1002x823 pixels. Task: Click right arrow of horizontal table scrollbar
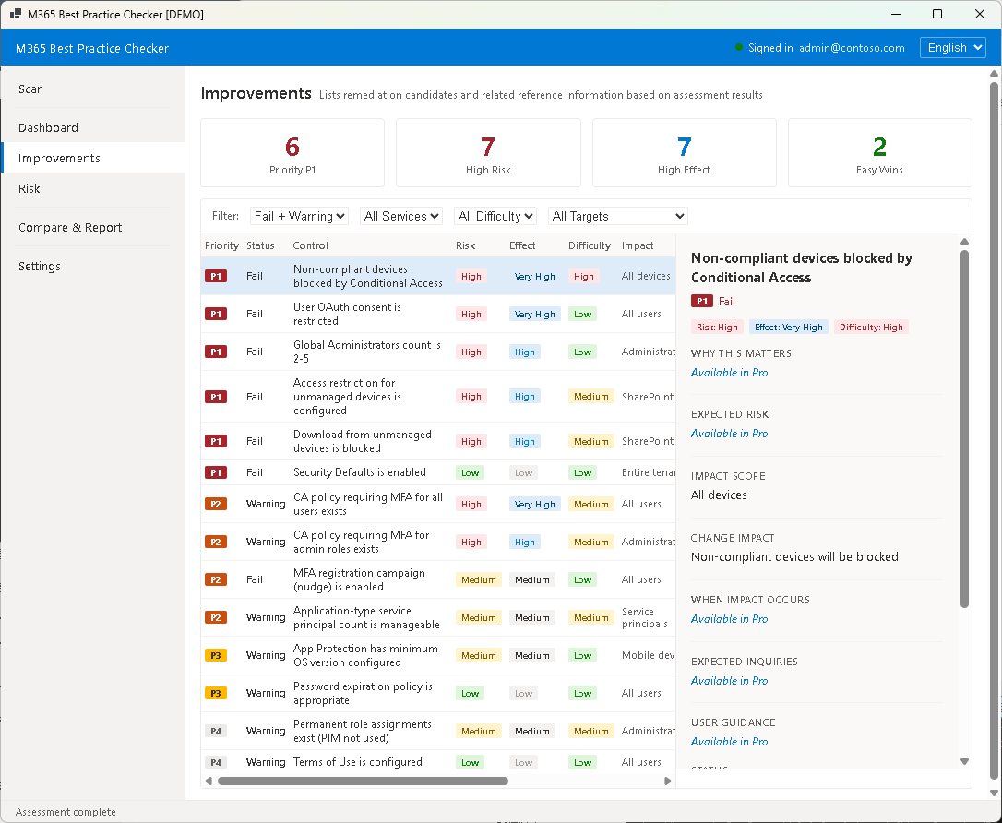click(668, 781)
